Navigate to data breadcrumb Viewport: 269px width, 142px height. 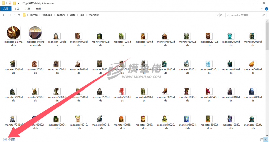coord(73,15)
